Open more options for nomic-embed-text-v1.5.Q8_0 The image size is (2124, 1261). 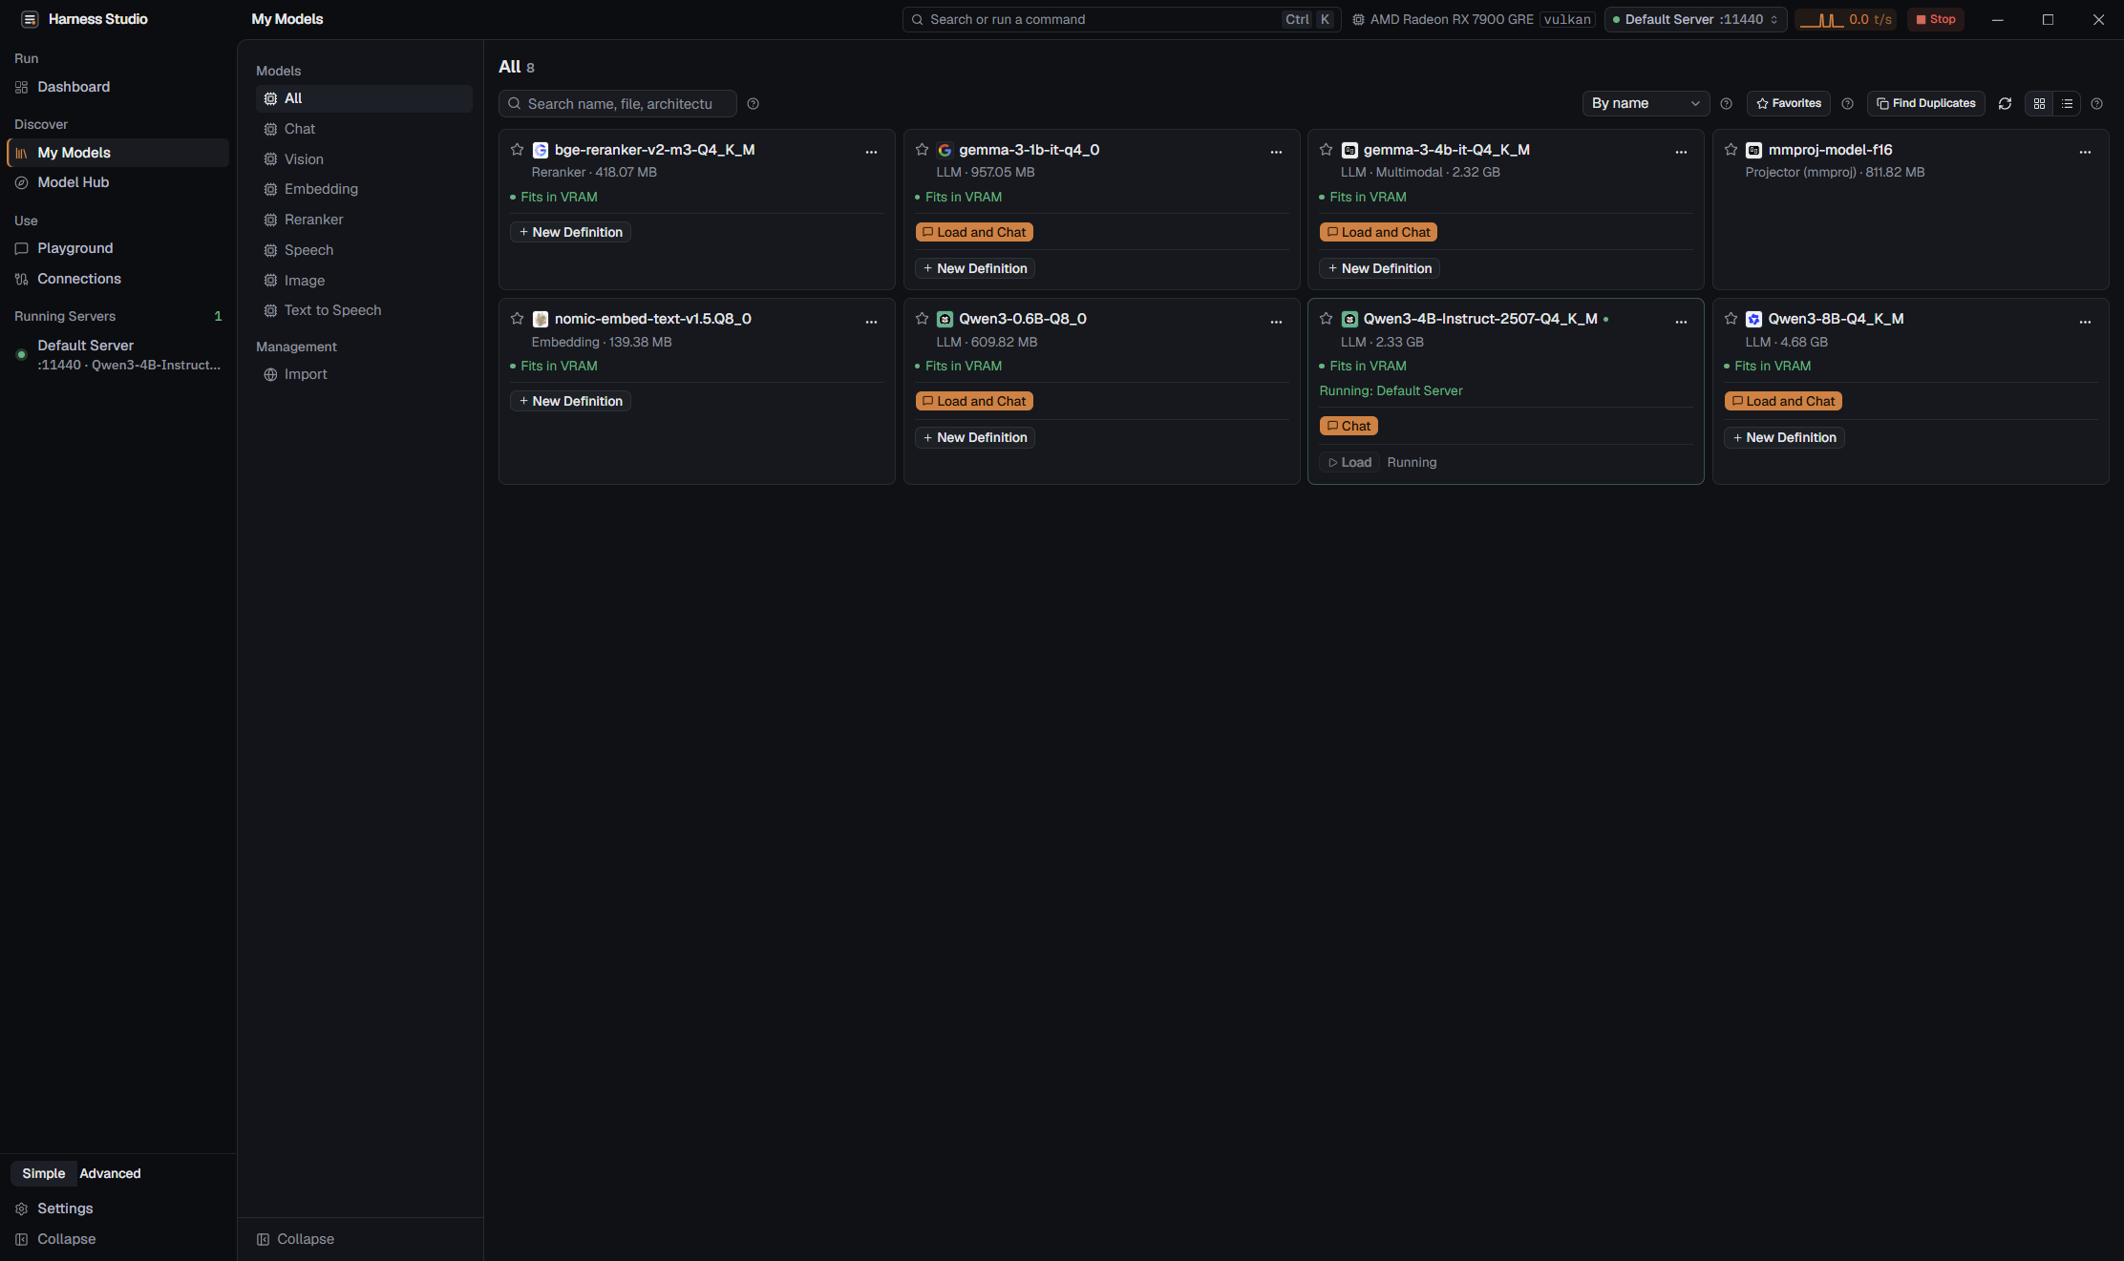pos(871,322)
